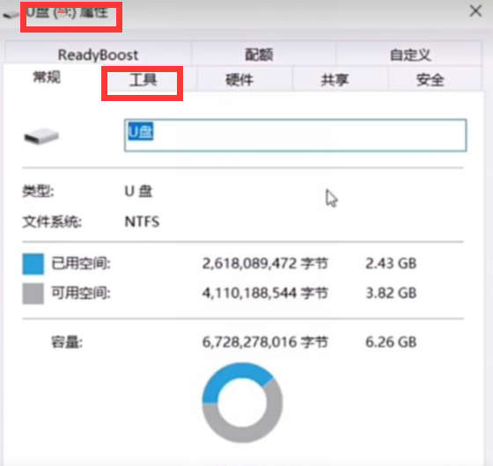Viewport: 493px width, 466px height.
Task: Switch to the 硬件 tab
Action: point(239,80)
